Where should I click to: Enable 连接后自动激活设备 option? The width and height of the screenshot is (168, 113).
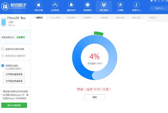coord(3,49)
